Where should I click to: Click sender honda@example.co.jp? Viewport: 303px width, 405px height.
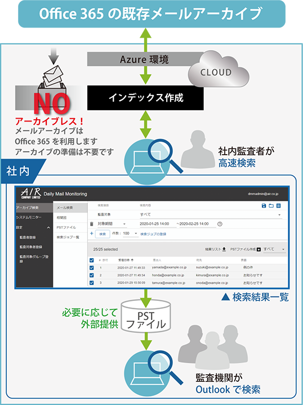pos(168,275)
